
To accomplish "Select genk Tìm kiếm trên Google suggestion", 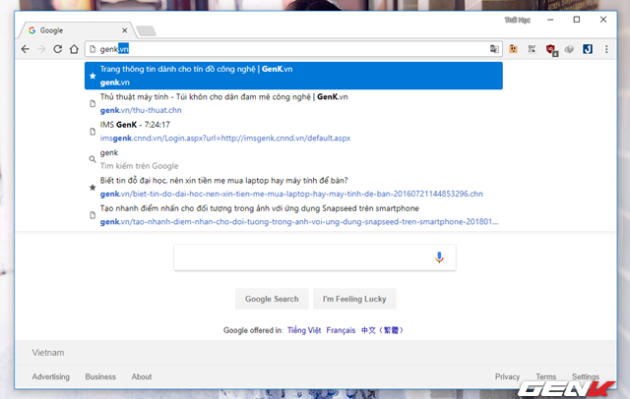I will (x=293, y=159).
